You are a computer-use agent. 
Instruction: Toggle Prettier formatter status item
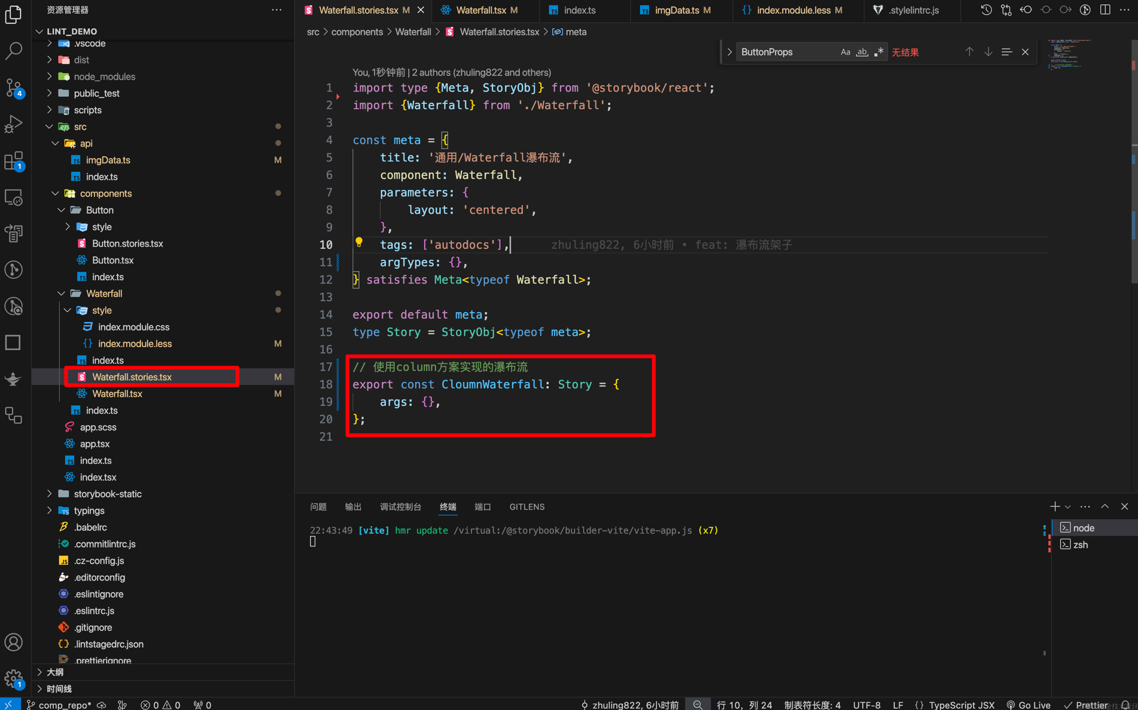tap(1085, 705)
